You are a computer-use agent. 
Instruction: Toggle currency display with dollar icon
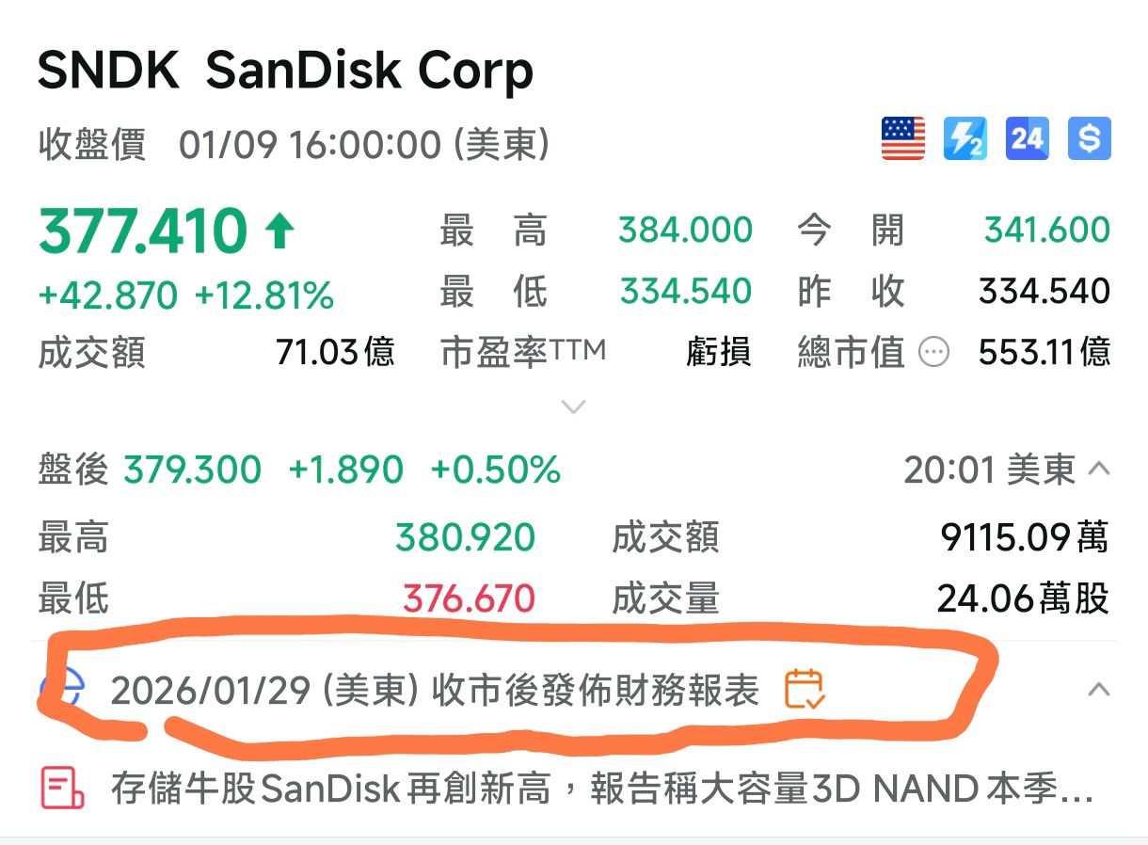point(1088,137)
